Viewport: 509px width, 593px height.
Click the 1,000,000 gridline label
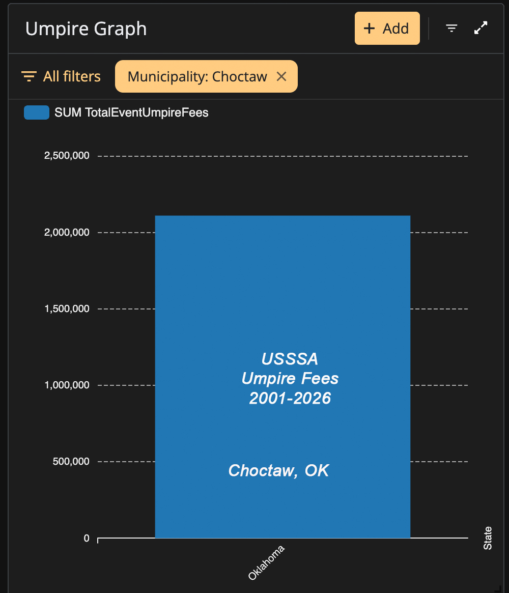click(x=67, y=385)
